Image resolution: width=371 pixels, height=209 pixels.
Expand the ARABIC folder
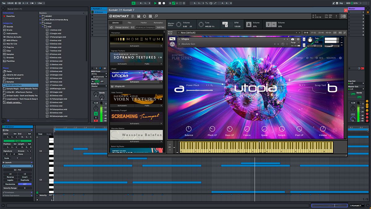(41, 16)
